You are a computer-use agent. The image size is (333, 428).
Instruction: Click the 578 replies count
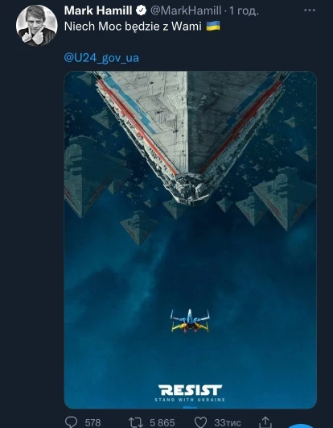pyautogui.click(x=92, y=423)
